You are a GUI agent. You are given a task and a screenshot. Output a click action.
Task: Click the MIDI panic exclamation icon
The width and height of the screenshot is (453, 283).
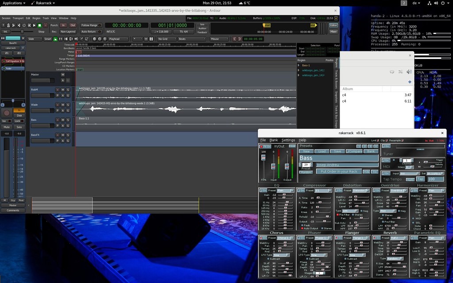pyautogui.click(x=3, y=25)
